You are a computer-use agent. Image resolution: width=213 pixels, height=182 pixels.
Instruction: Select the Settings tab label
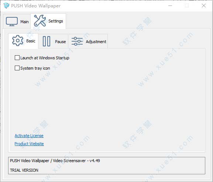pos(56,21)
